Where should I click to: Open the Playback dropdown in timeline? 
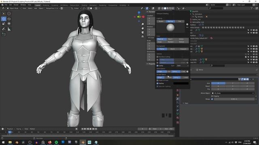click(11, 129)
